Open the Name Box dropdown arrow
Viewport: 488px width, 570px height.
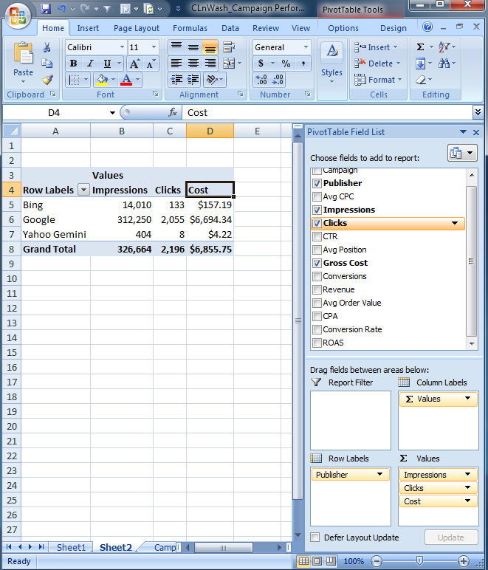click(x=112, y=113)
